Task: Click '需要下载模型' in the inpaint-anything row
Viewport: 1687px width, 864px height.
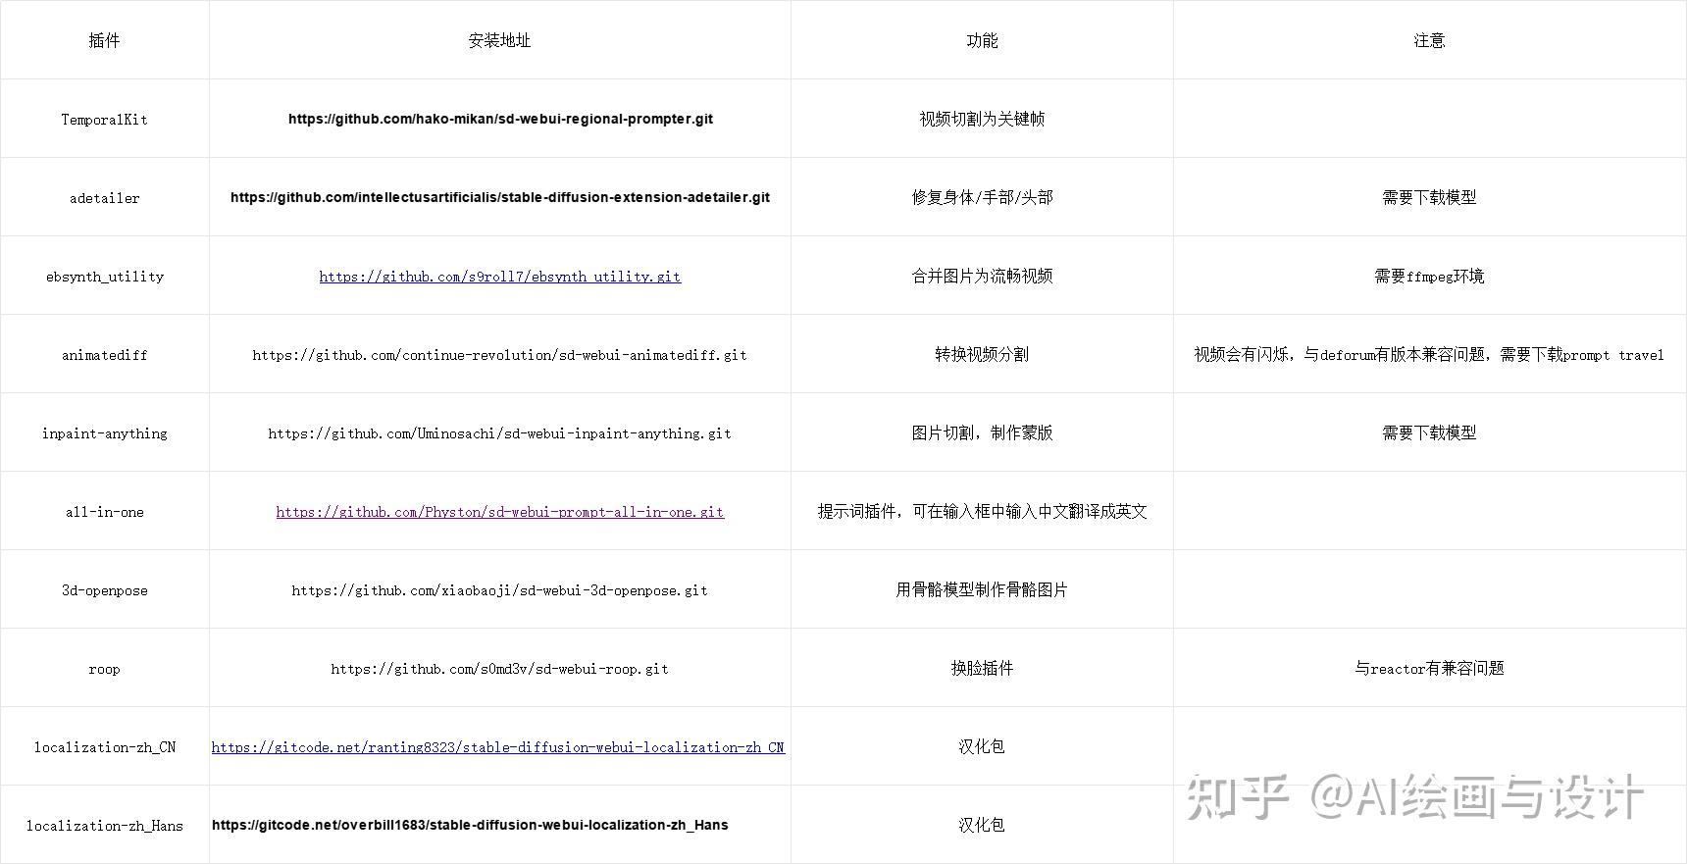Action: click(1429, 432)
